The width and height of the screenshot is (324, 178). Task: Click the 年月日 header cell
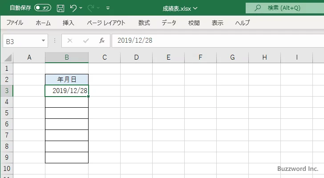pos(67,80)
